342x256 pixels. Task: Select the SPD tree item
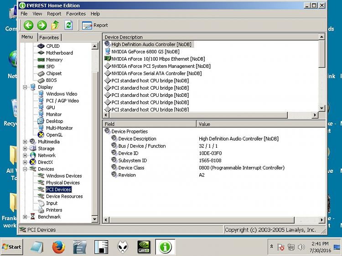(50, 66)
